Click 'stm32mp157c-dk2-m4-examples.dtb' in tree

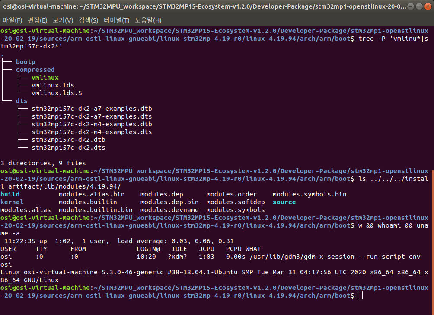click(x=92, y=124)
